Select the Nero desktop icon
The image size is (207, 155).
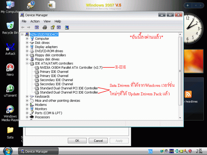[10, 70]
